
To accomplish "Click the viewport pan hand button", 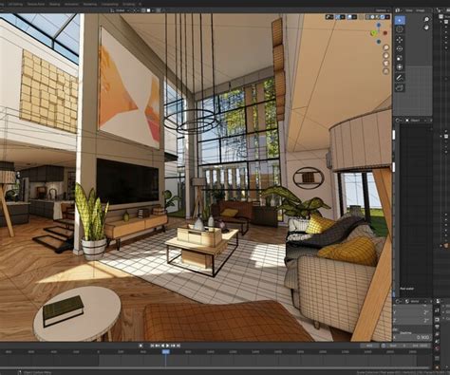I will (x=386, y=55).
